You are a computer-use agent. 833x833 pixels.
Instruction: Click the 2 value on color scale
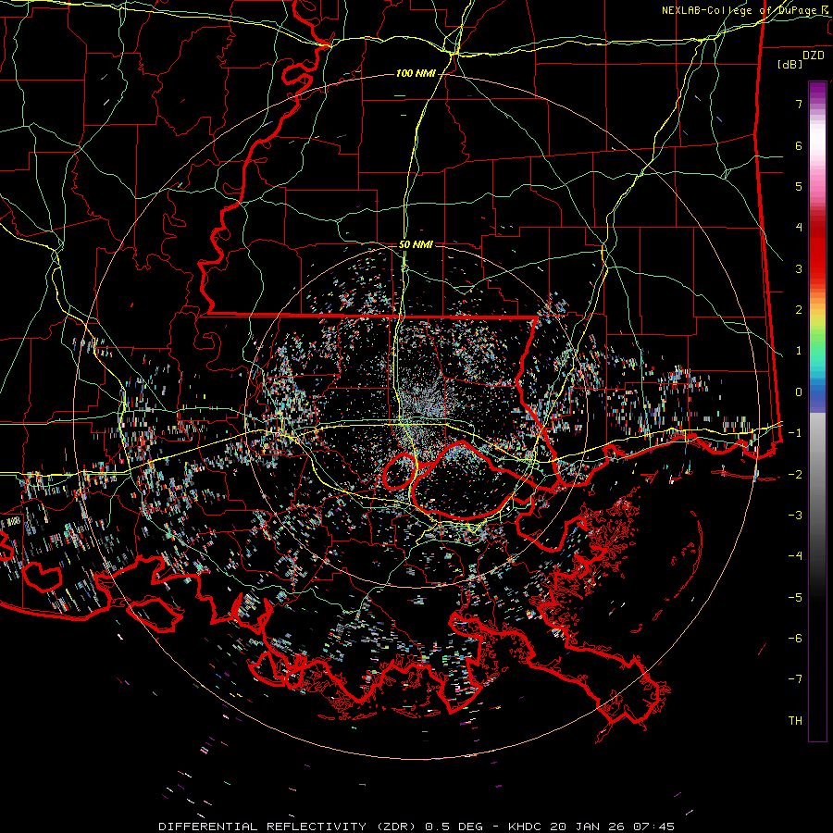[799, 310]
